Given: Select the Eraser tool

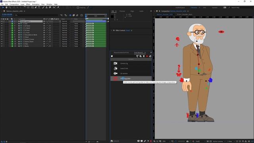Looking at the screenshot, I should pos(50,8).
